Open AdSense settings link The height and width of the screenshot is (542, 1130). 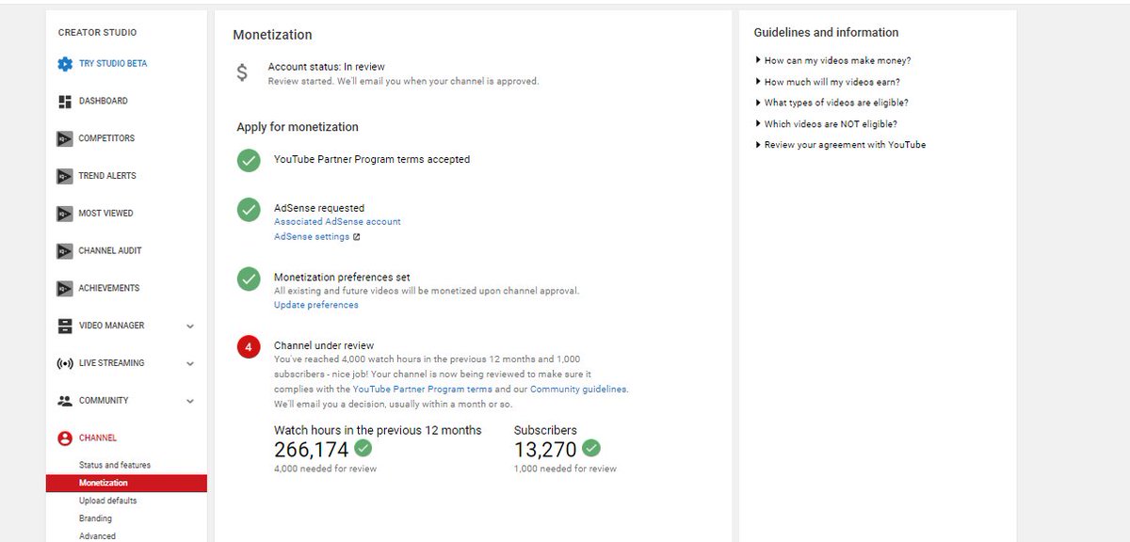pos(312,237)
